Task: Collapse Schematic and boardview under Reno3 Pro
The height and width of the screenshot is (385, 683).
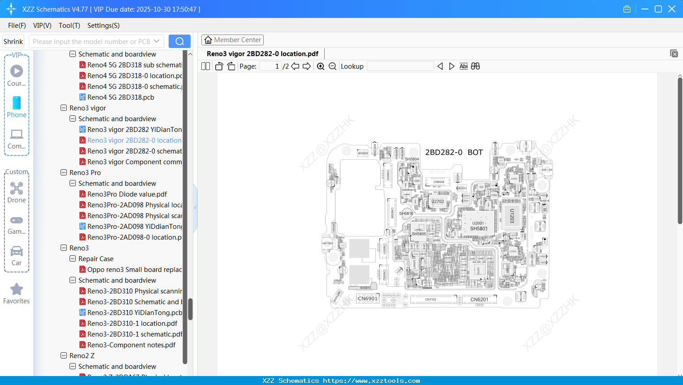Action: point(73,184)
